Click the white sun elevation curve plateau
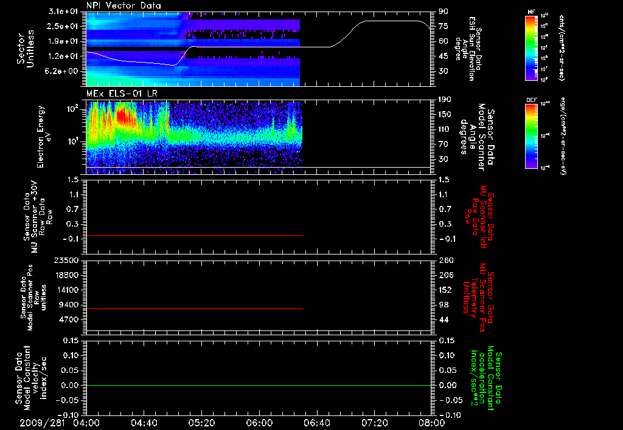Screen dimensions: 623x430 click(391, 21)
